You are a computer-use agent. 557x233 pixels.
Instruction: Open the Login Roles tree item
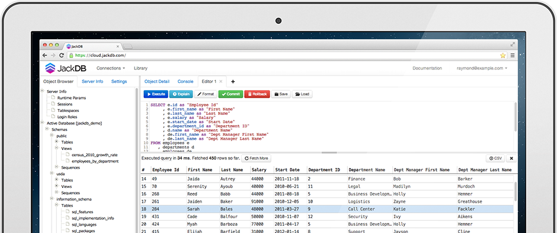[67, 116]
